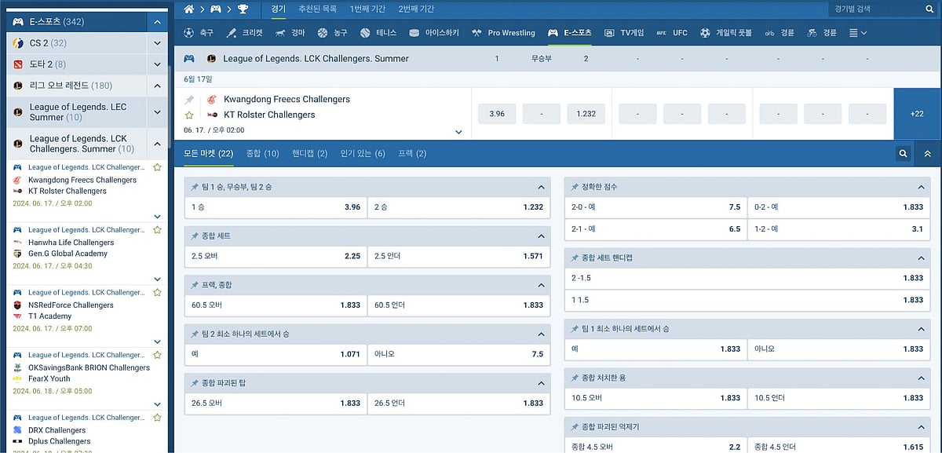This screenshot has height=453, width=942.
Task: Open the +22 more markets button
Action: click(917, 114)
